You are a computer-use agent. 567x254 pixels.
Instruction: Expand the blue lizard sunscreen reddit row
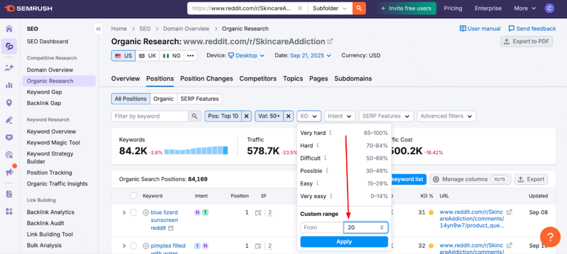click(x=123, y=213)
